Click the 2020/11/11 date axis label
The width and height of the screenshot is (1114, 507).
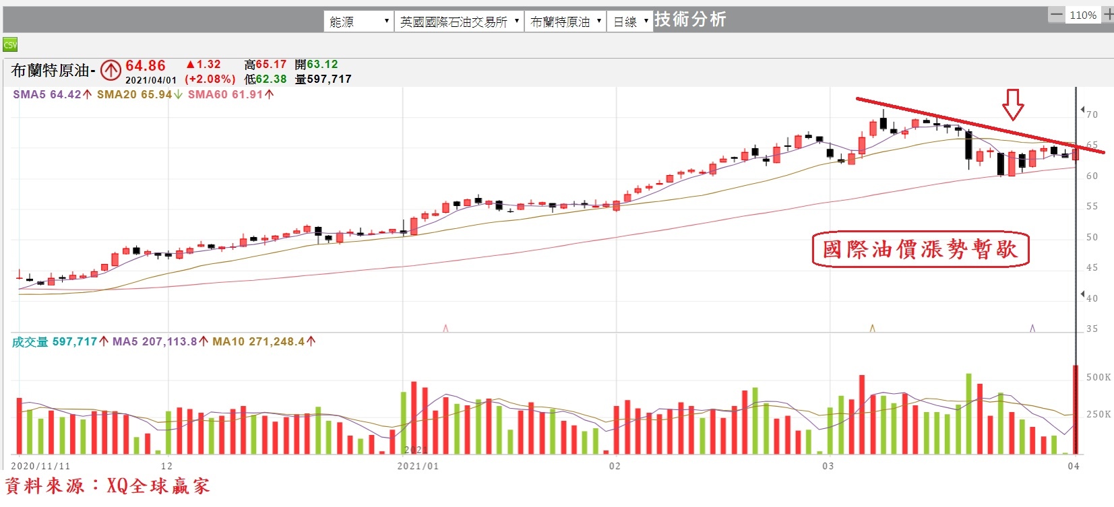[40, 466]
